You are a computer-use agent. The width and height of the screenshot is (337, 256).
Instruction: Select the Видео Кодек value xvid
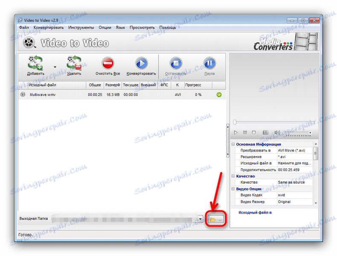click(295, 195)
